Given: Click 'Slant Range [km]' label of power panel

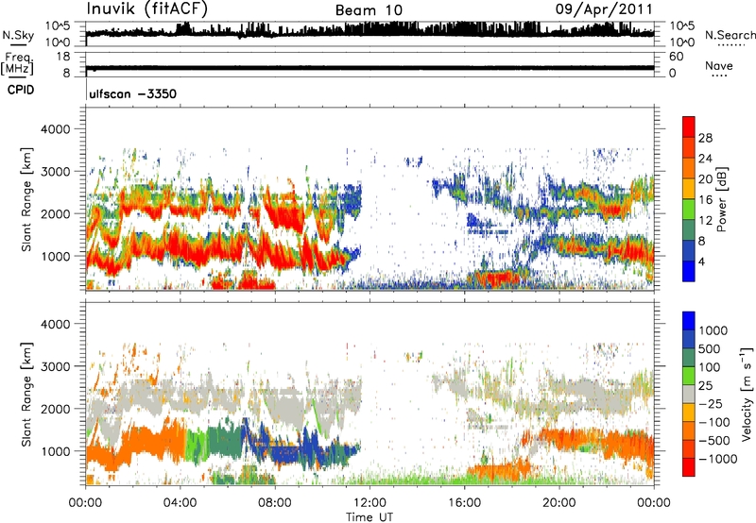Looking at the screenshot, I should tap(26, 199).
